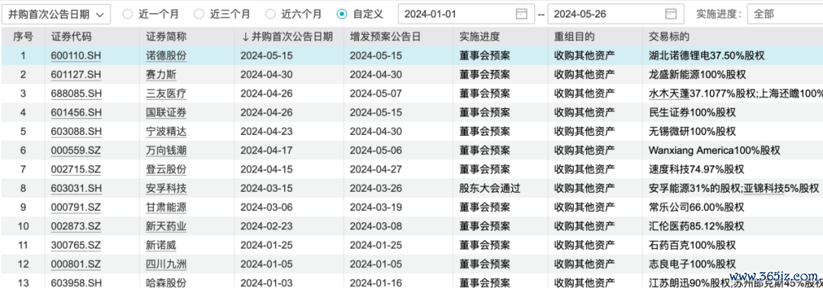Click end date field 2024-05-26

point(616,14)
